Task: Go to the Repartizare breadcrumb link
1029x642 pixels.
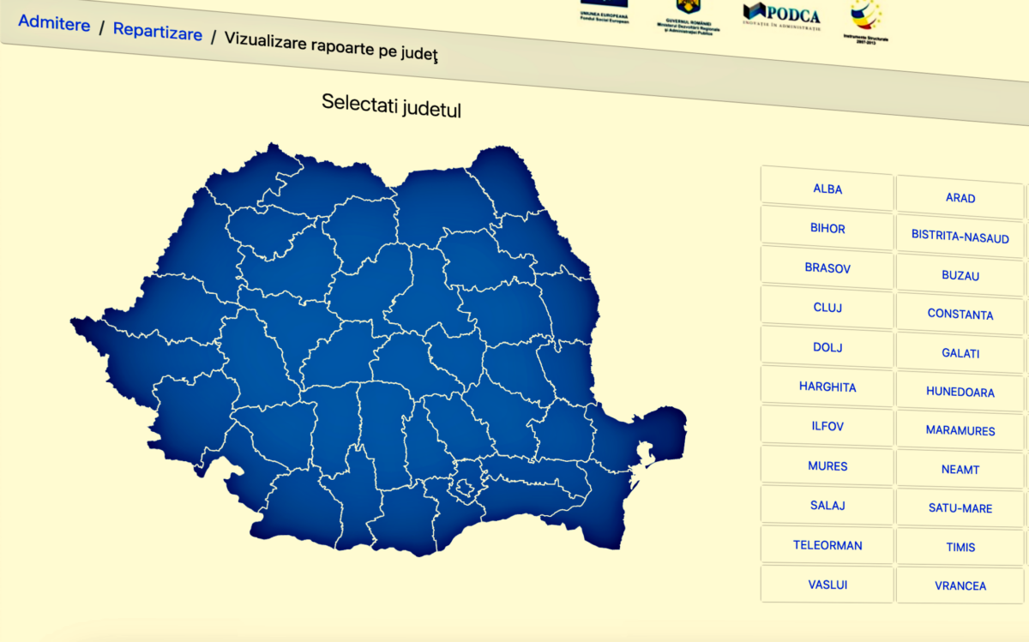Action: (x=158, y=33)
